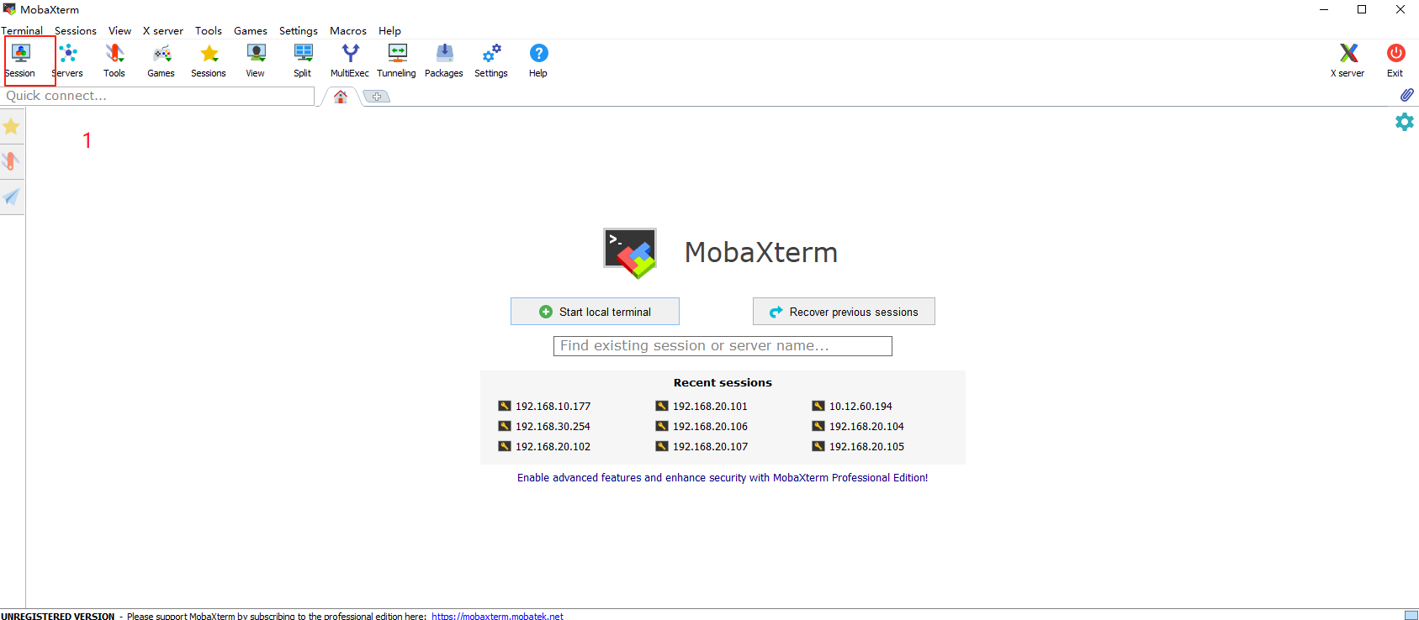Open the sidebar star favorites icon
The width and height of the screenshot is (1419, 620).
(11, 127)
